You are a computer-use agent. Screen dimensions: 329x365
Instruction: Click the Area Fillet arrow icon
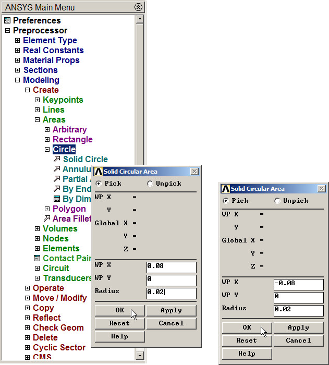[47, 219]
